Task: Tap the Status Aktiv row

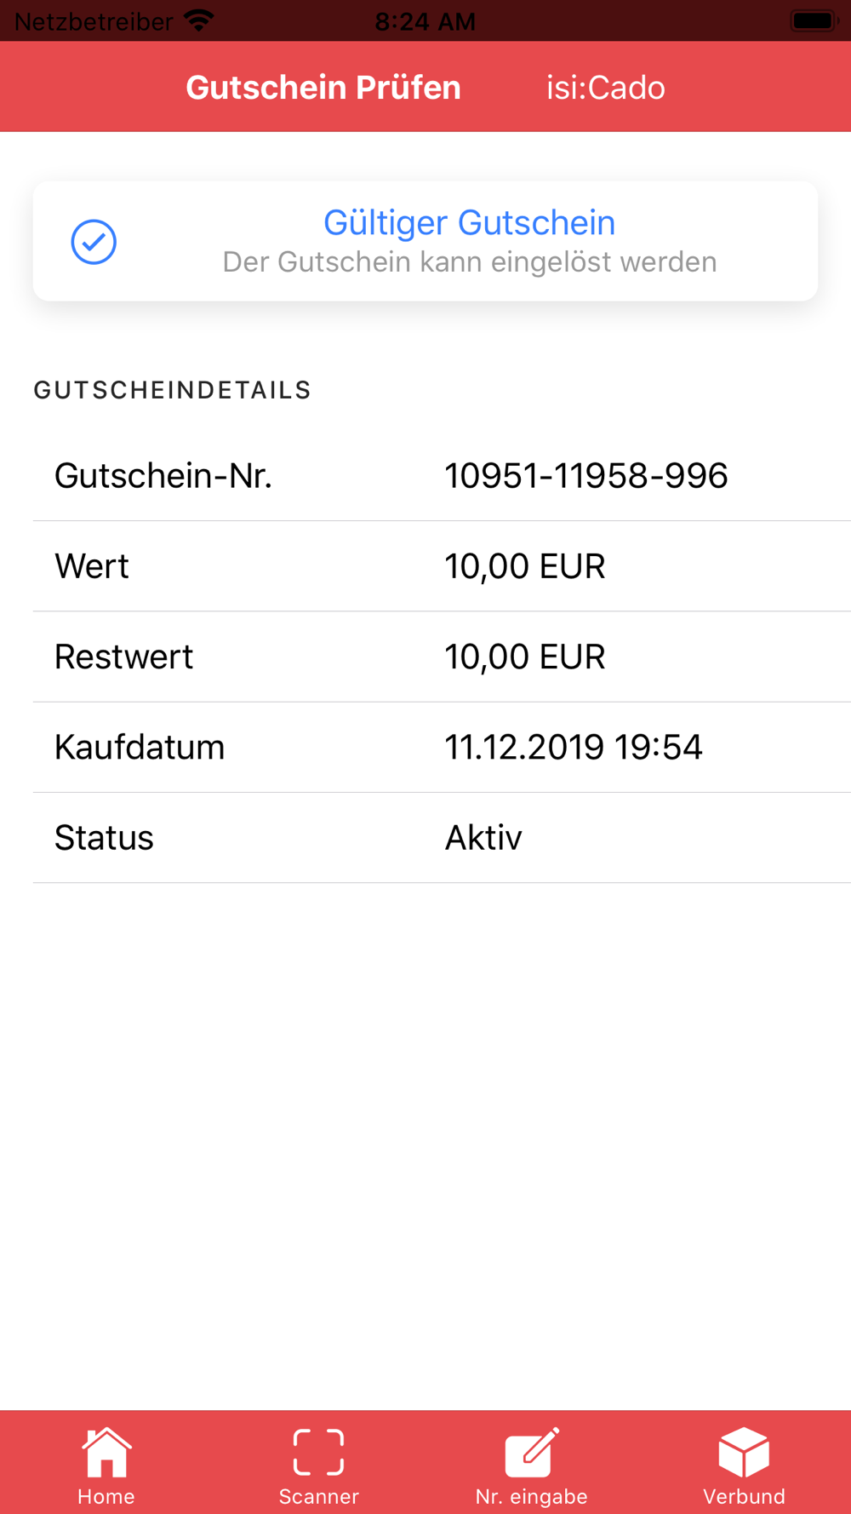Action: 442,838
